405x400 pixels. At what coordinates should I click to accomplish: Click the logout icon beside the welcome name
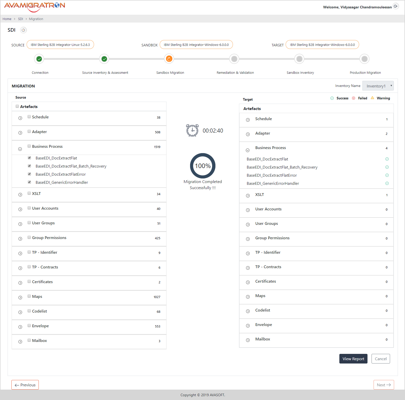pyautogui.click(x=396, y=6)
